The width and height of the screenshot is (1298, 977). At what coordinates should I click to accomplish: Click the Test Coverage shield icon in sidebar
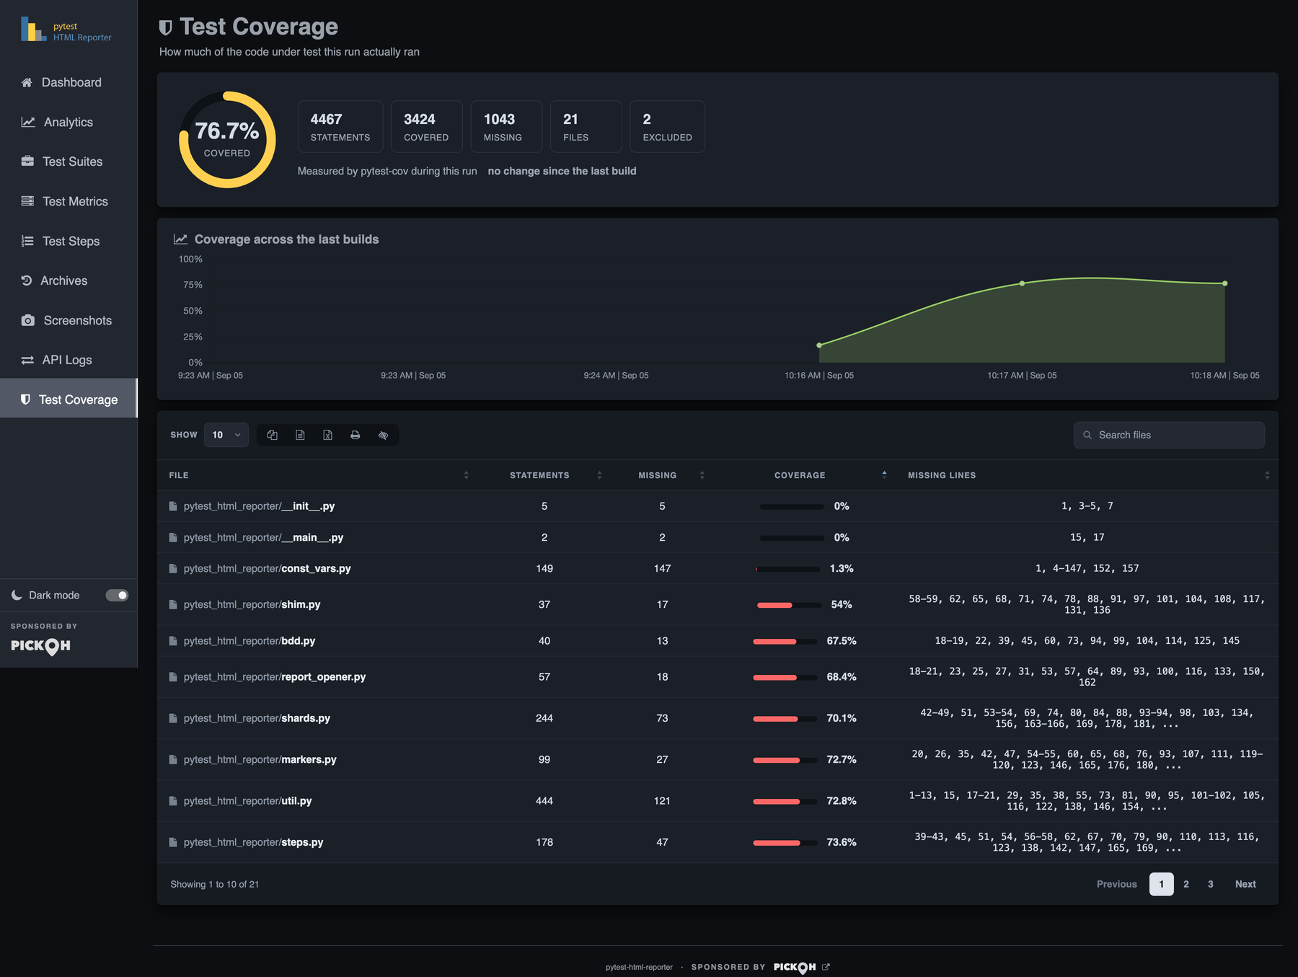click(25, 399)
